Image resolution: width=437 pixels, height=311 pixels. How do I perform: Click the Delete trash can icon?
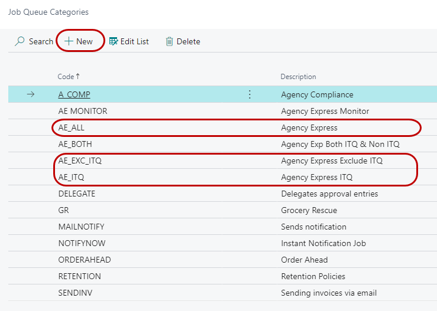(x=170, y=41)
